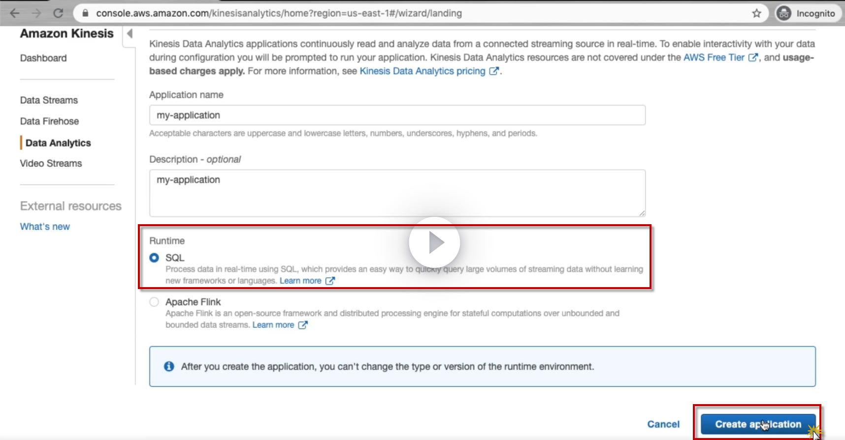
Task: Select the SQL runtime option
Action: pos(154,258)
